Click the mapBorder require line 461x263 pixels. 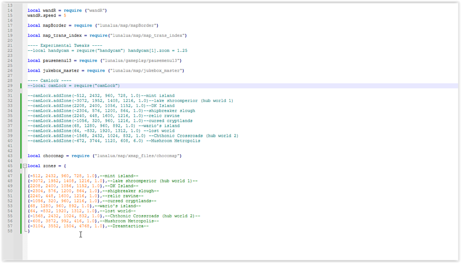coord(93,26)
